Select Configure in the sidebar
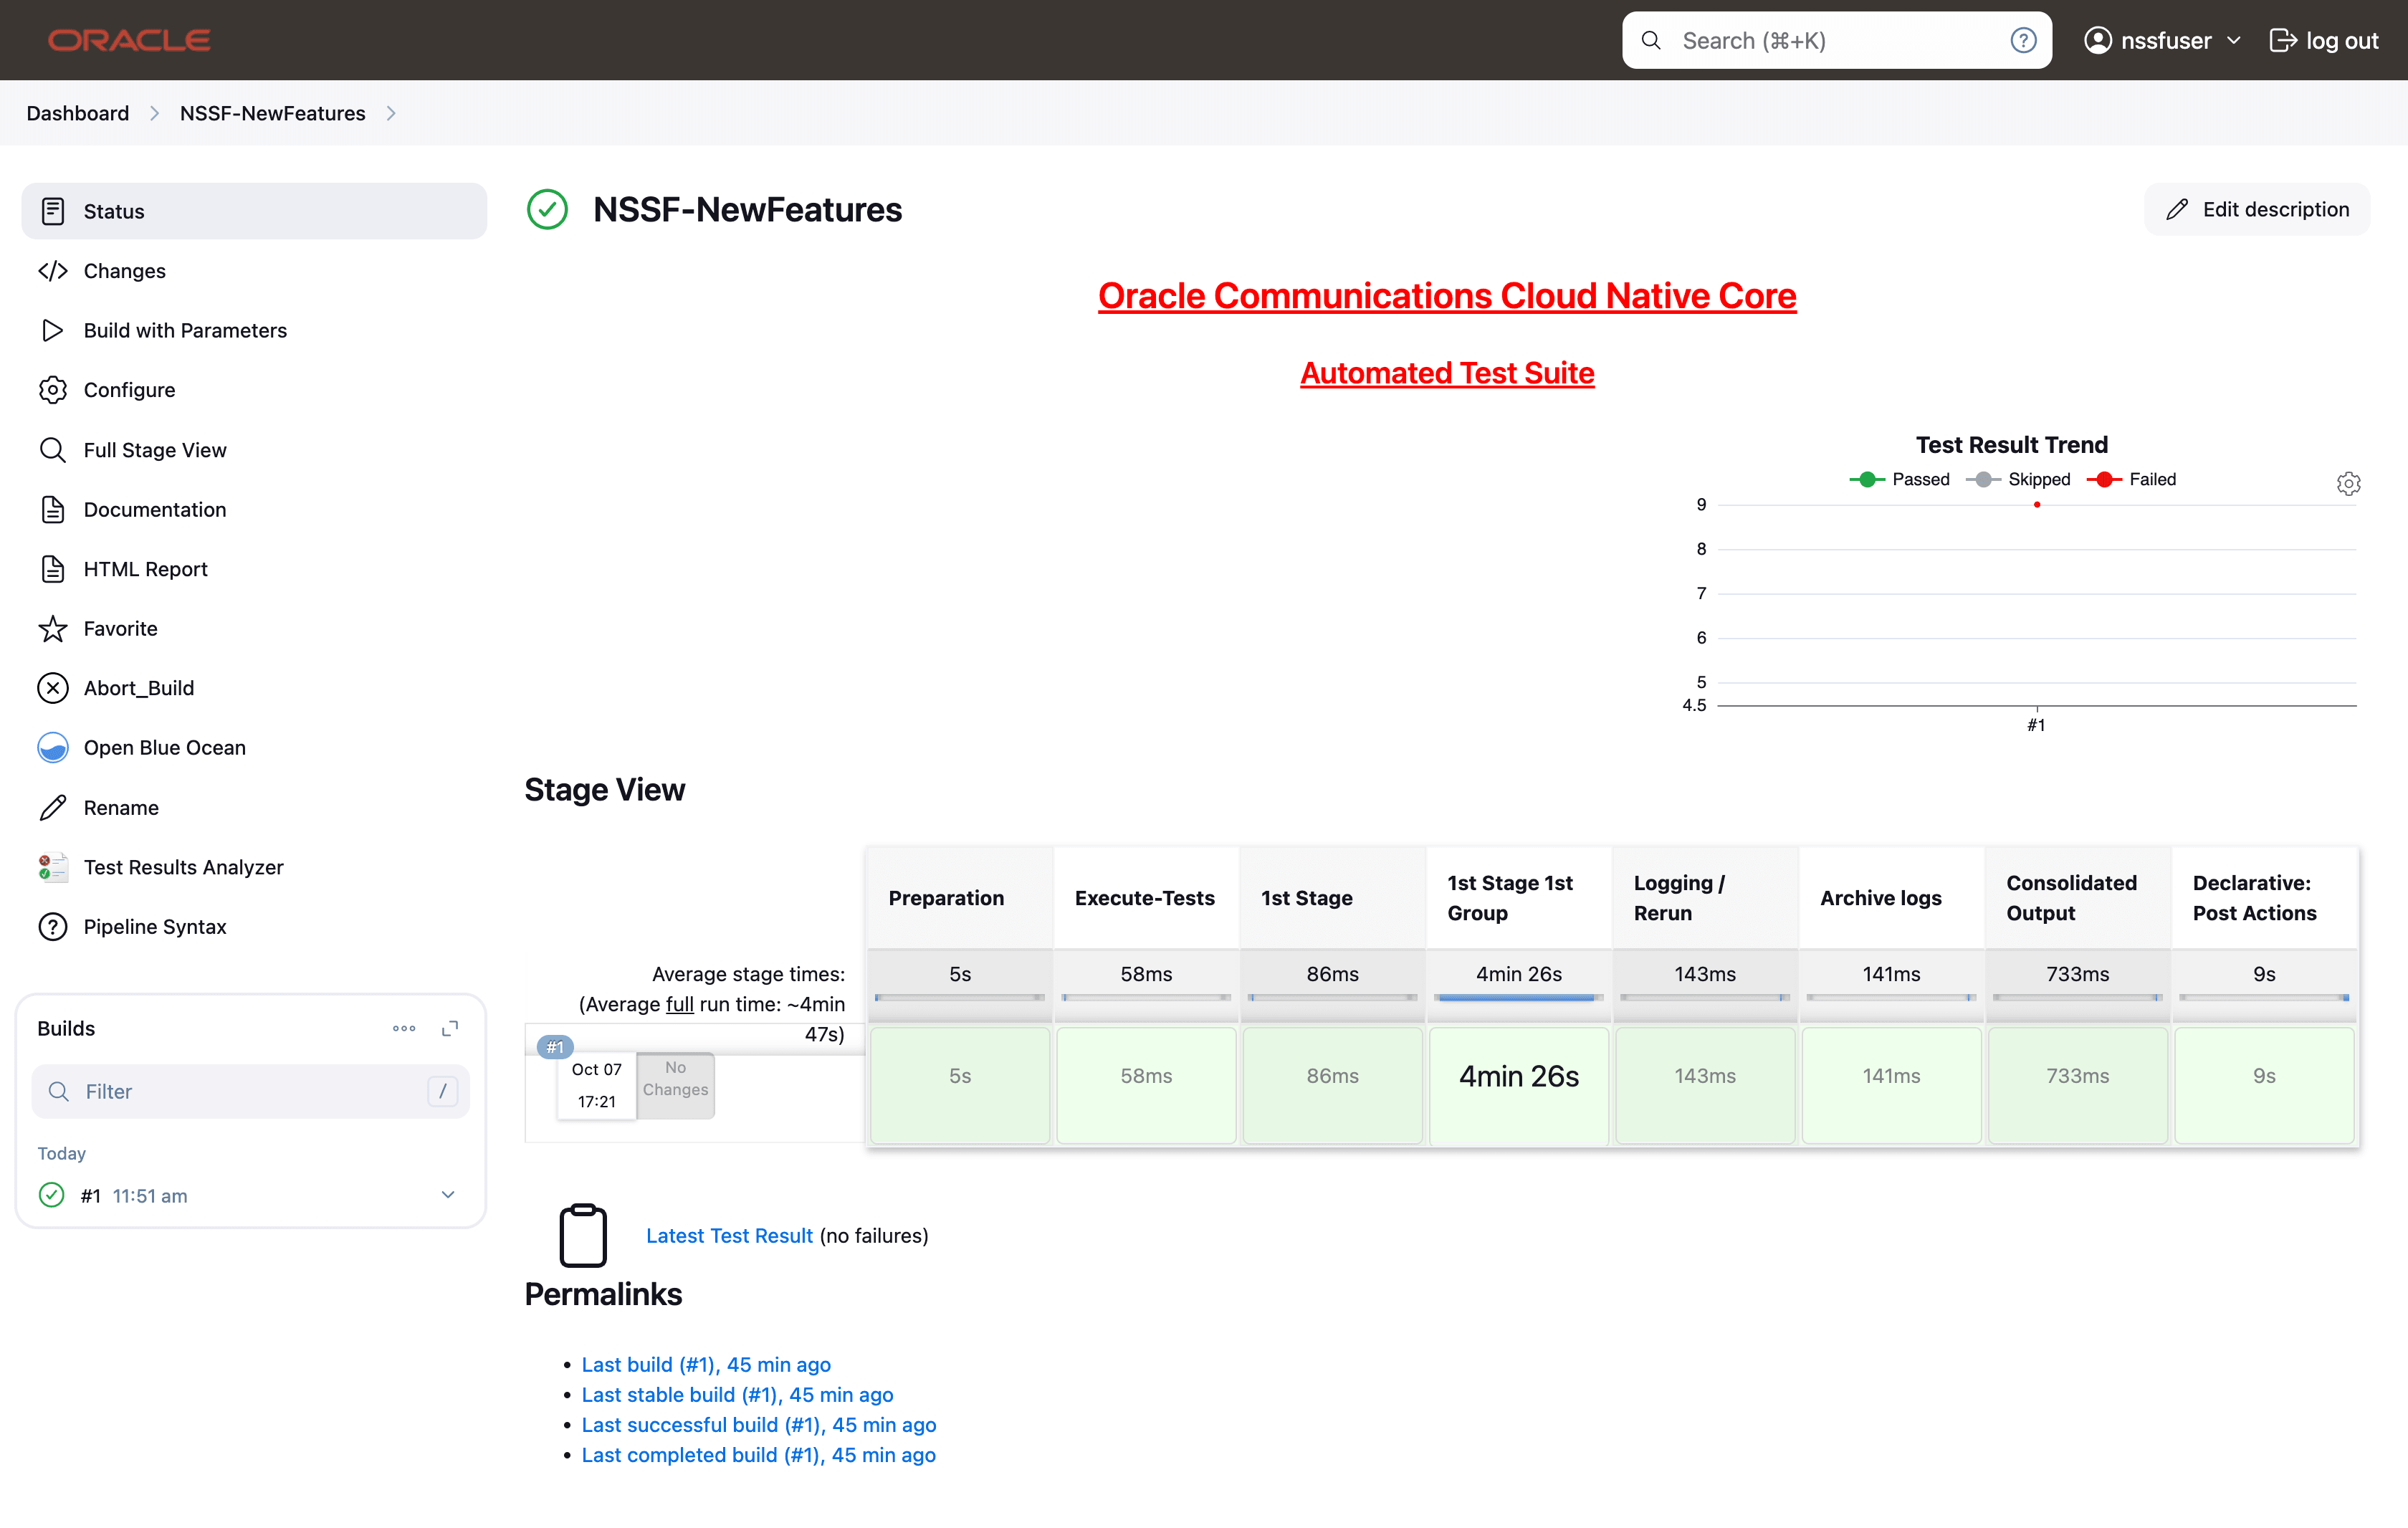Screen dimensions: 2408x1528 [129, 390]
